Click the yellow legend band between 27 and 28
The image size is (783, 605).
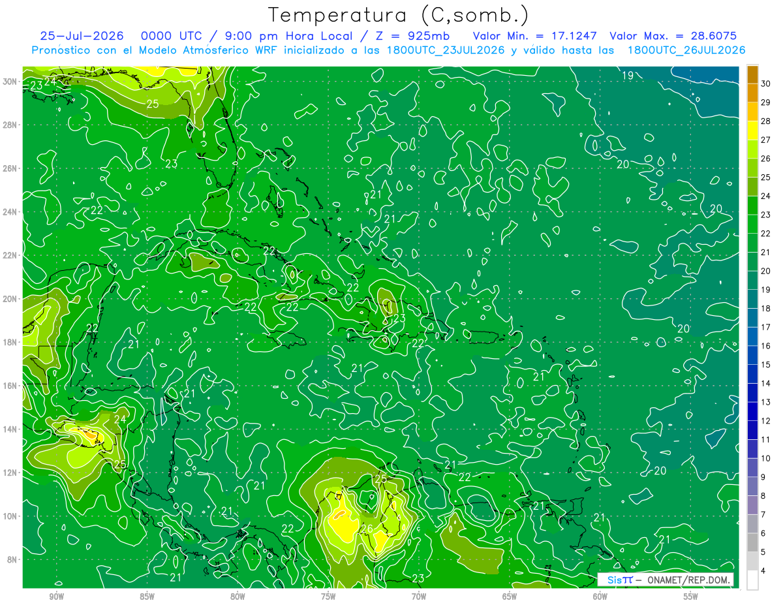752,131
